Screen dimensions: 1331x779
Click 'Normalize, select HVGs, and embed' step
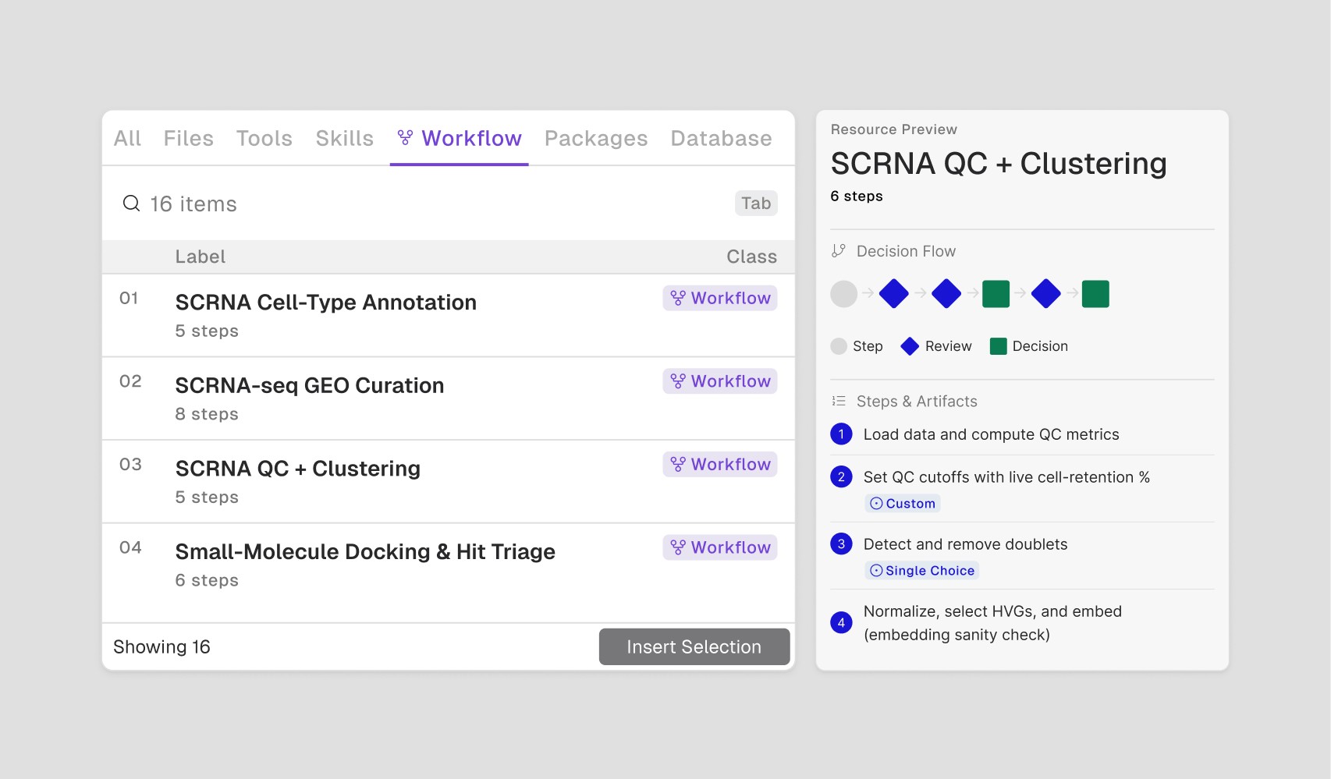992,622
